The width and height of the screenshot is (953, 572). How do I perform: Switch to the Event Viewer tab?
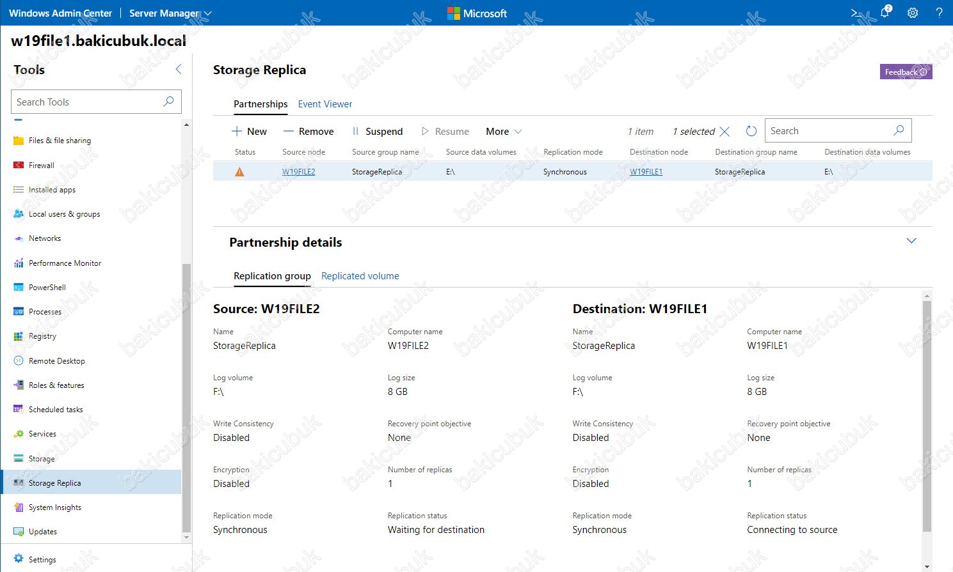pyautogui.click(x=325, y=104)
